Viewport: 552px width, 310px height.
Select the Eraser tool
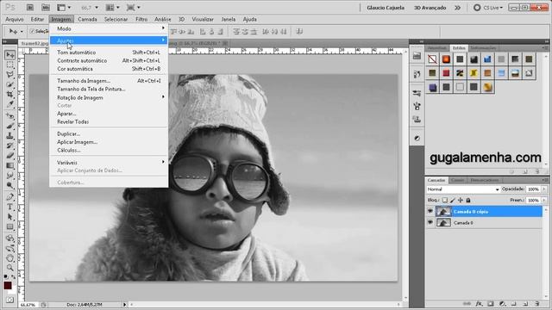click(x=9, y=155)
